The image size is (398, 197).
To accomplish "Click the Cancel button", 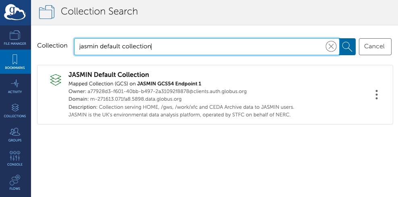I will click(x=375, y=47).
